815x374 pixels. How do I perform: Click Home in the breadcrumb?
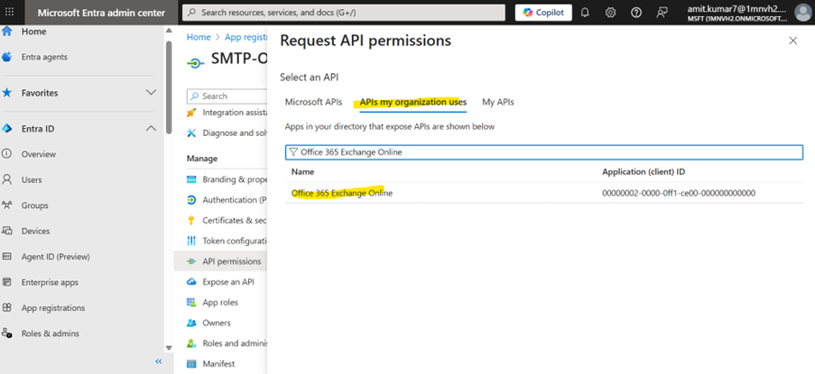point(199,37)
